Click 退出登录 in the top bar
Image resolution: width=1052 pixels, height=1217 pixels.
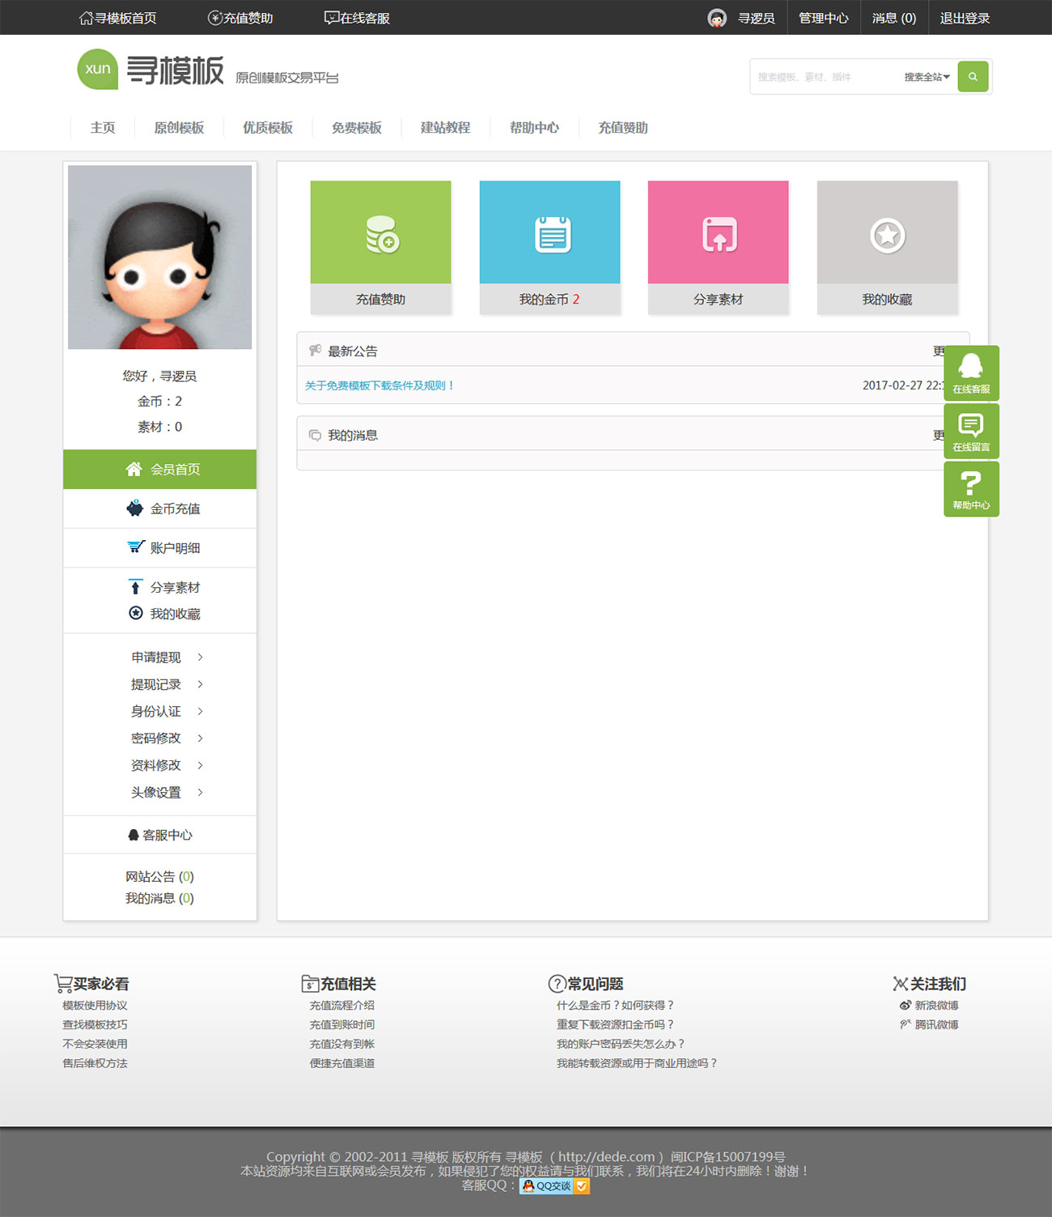965,18
